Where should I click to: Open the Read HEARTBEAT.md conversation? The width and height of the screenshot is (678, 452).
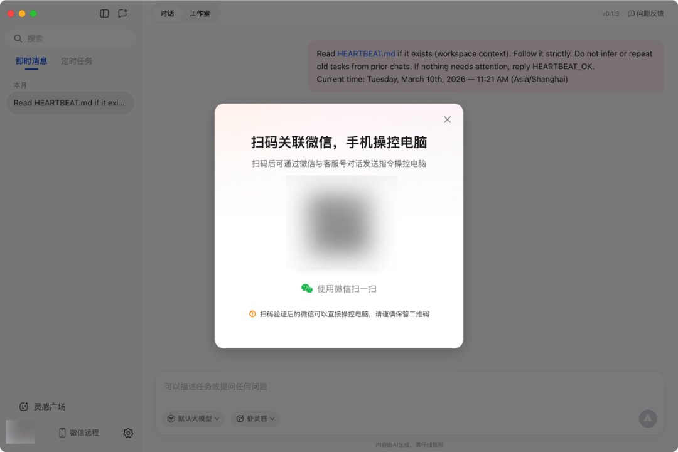pyautogui.click(x=69, y=103)
